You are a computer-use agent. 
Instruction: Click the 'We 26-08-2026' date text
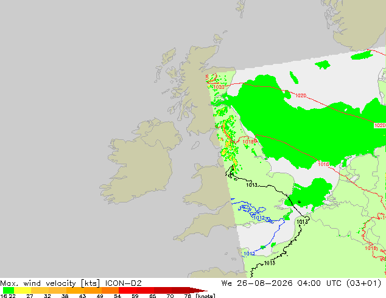click(257, 283)
